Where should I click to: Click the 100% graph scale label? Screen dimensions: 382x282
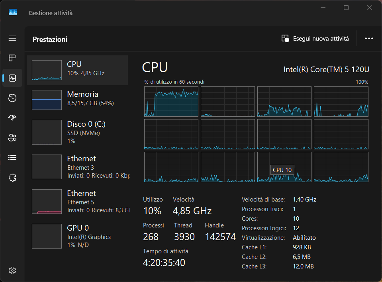tap(362, 82)
